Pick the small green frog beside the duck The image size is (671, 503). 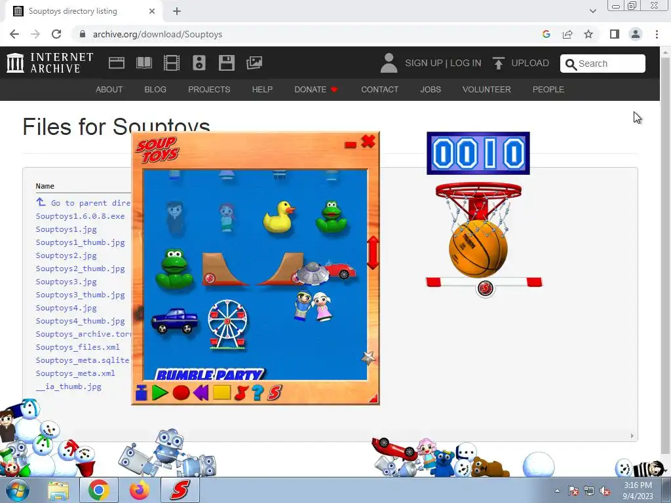(x=331, y=216)
